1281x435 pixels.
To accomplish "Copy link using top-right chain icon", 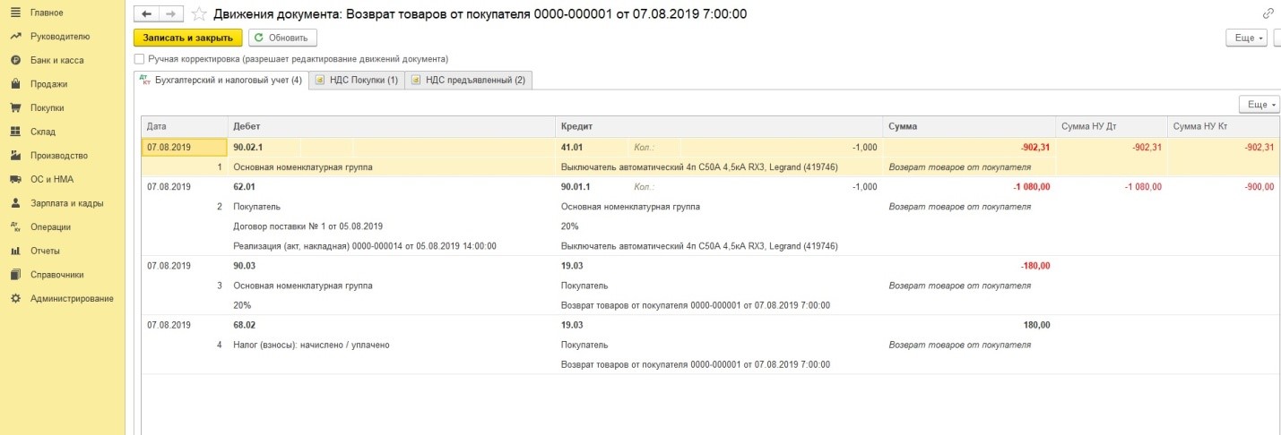I will tap(1268, 14).
